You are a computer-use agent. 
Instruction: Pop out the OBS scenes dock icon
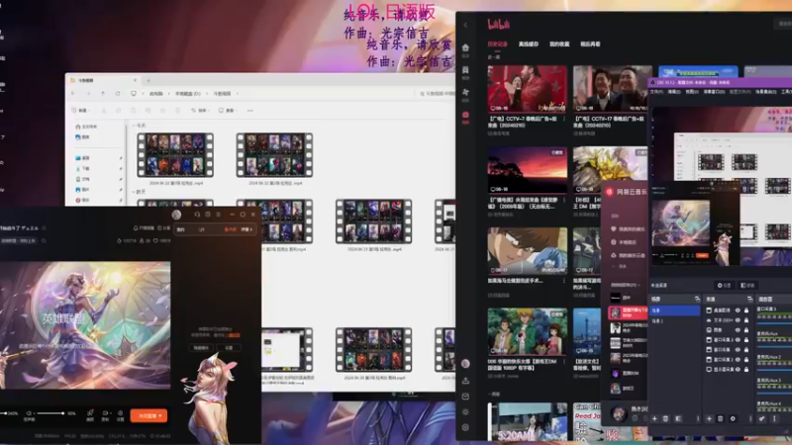tap(697, 300)
